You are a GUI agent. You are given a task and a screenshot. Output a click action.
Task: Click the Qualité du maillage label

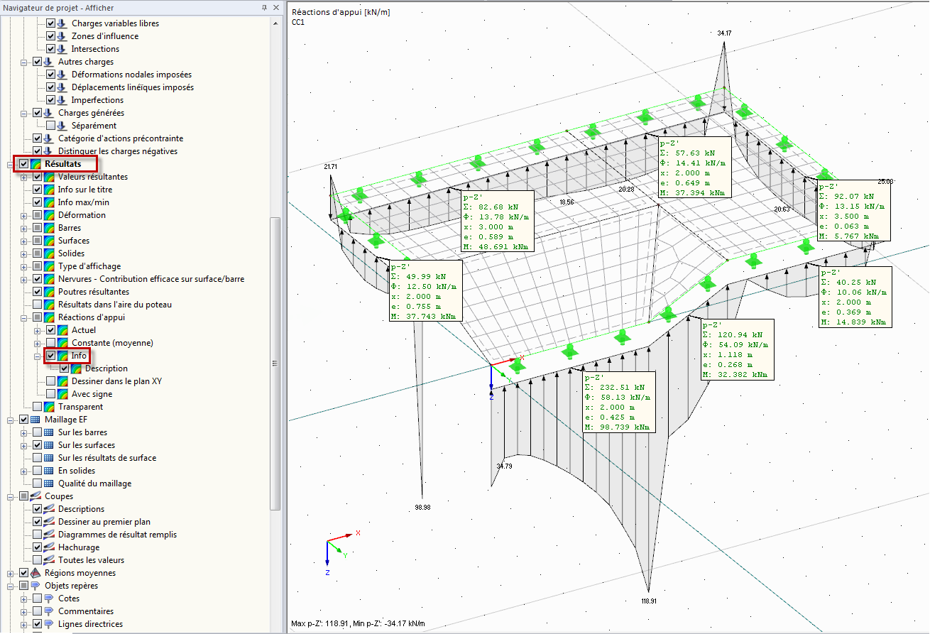pyautogui.click(x=94, y=483)
